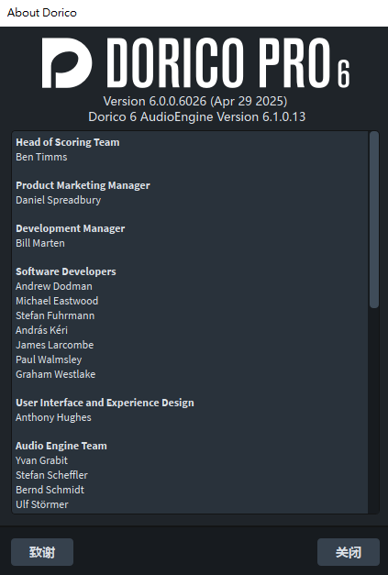The image size is (388, 575).
Task: Click the name 'Stefan Fuhrmann'
Action: (55, 315)
